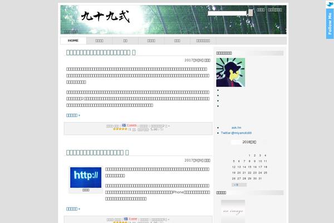Go to previous month via « 8 link

click(236, 185)
